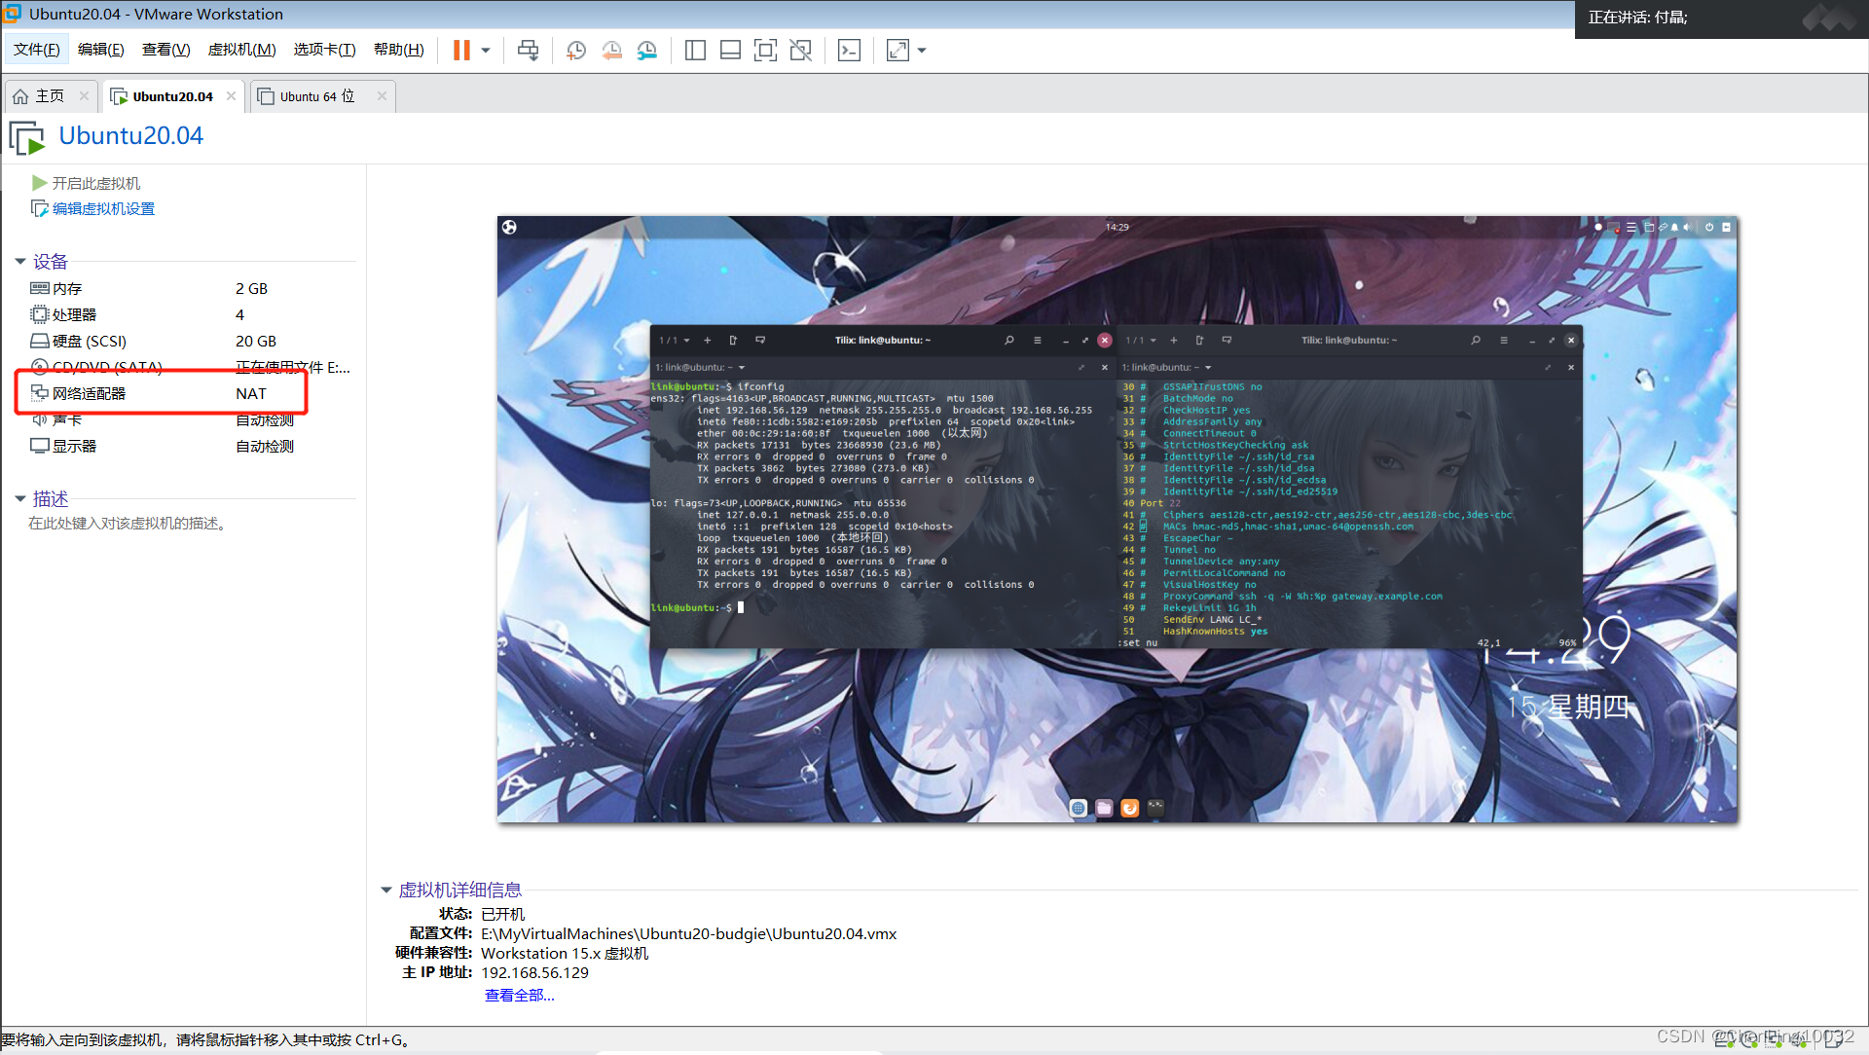Click the 编辑虚拟机设置 link

click(103, 209)
